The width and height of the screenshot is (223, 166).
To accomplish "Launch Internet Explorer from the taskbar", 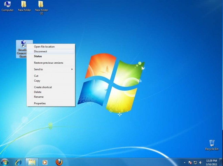I will click(18, 162).
